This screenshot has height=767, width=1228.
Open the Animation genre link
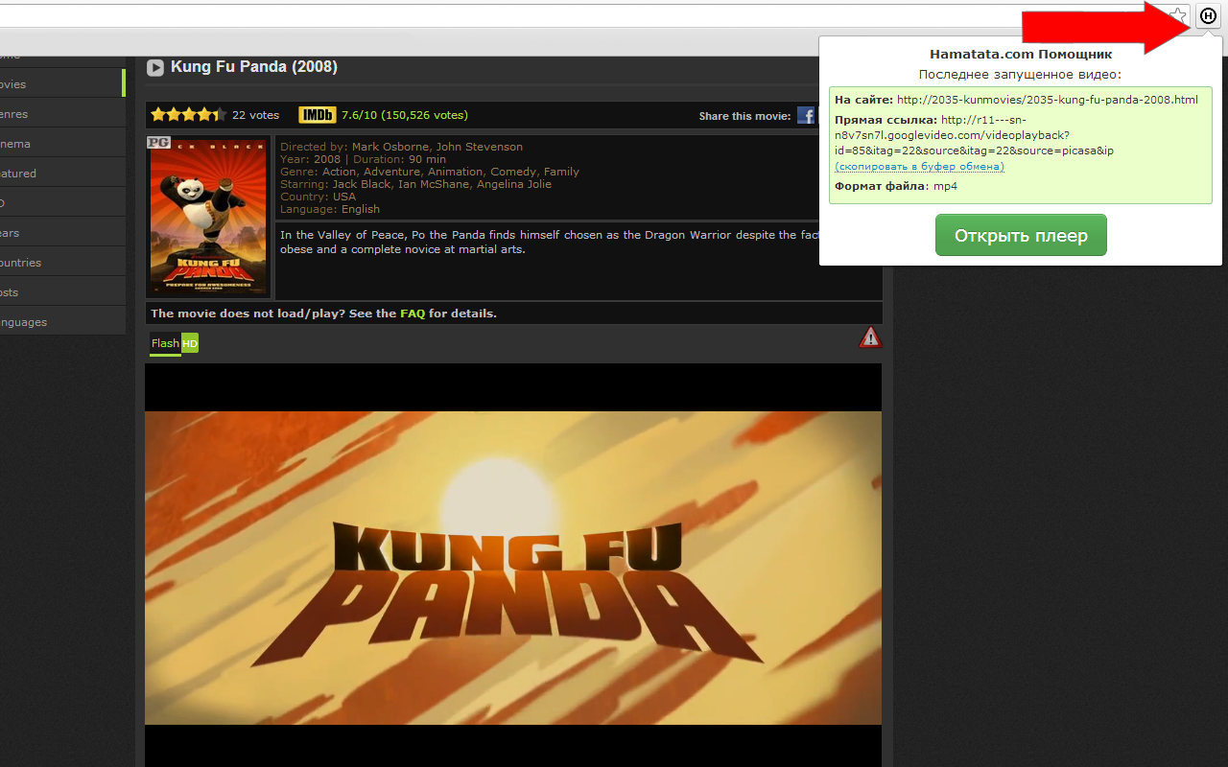pos(456,172)
